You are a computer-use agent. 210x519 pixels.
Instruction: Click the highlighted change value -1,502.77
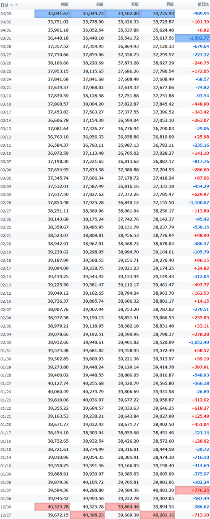pos(192,38)
